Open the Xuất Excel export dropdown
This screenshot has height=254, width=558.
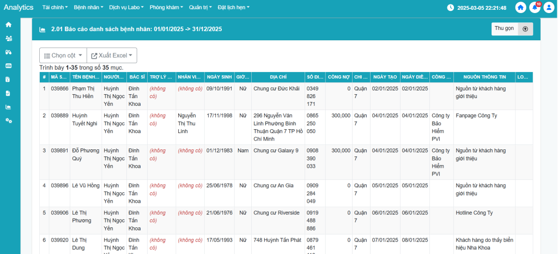[112, 56]
